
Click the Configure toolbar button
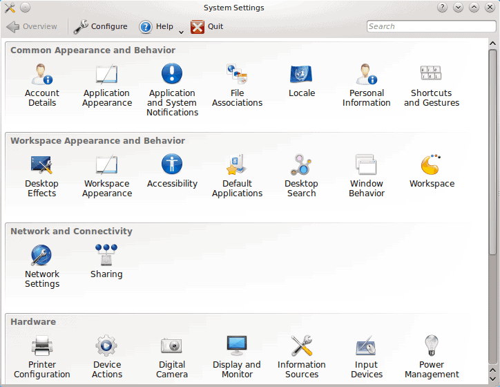(101, 27)
